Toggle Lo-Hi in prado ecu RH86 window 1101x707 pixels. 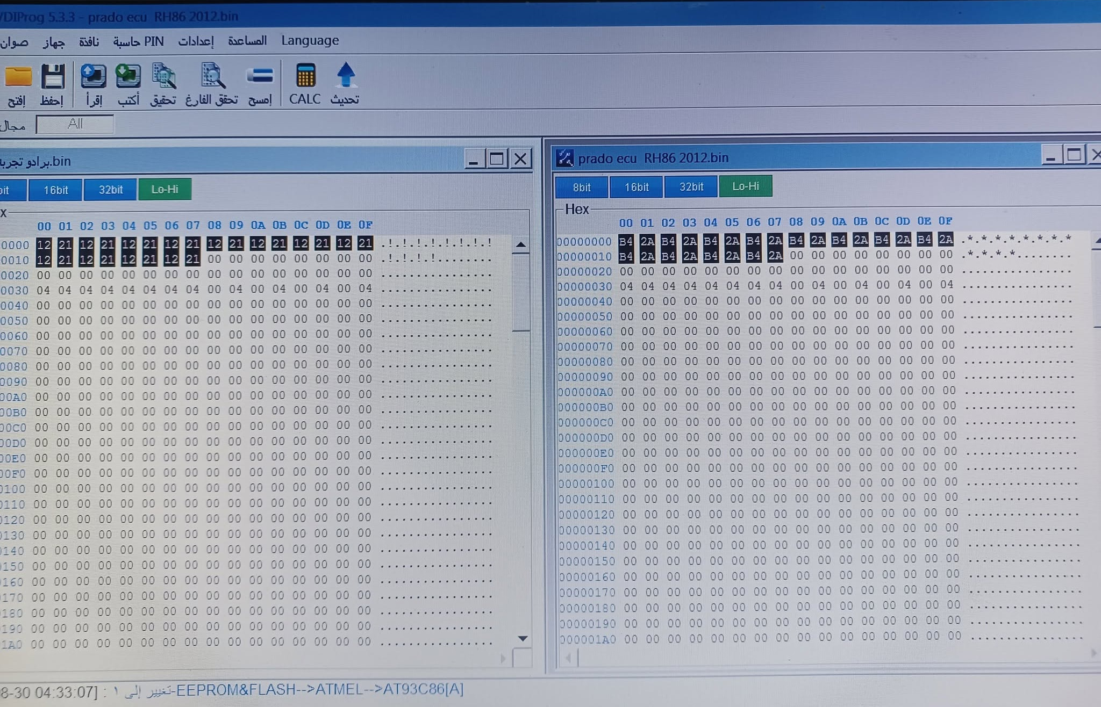click(x=746, y=186)
